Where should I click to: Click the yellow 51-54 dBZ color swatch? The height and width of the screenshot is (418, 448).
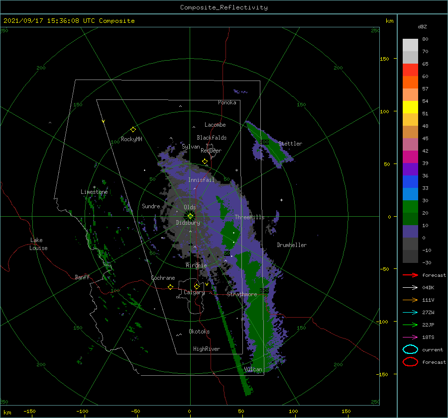click(410, 107)
